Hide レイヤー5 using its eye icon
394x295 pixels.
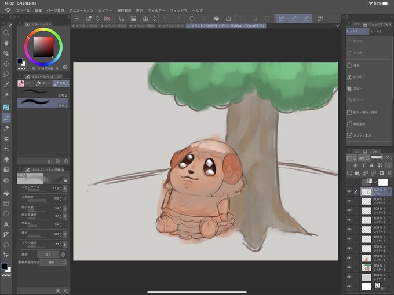tap(349, 239)
